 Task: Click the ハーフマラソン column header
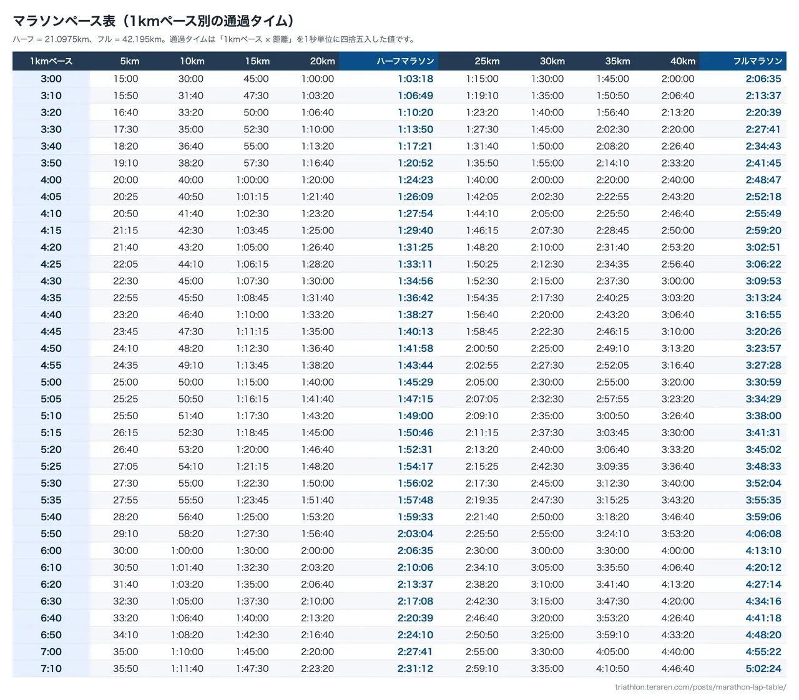coord(405,61)
